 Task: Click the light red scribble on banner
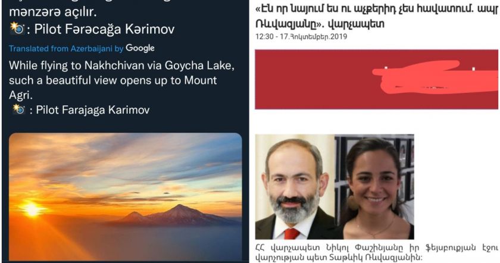[x=435, y=77]
